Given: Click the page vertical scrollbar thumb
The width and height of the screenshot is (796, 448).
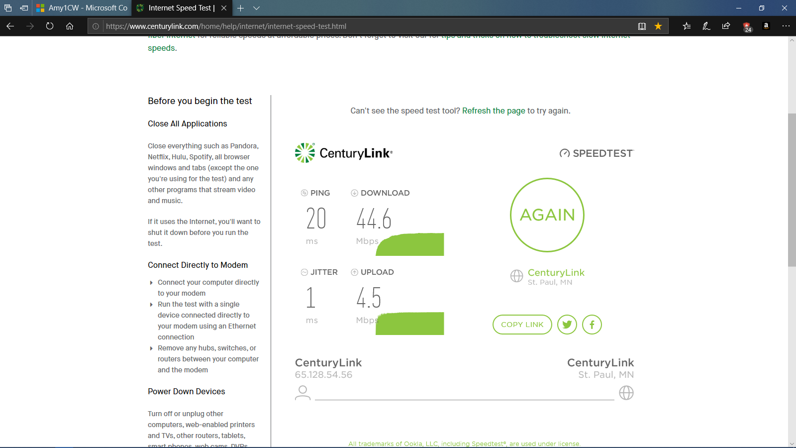Looking at the screenshot, I should tap(792, 190).
